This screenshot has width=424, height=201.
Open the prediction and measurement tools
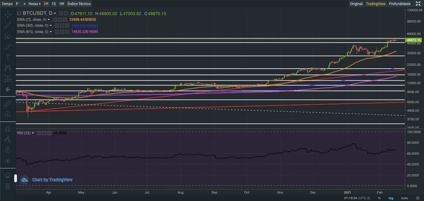(8, 79)
